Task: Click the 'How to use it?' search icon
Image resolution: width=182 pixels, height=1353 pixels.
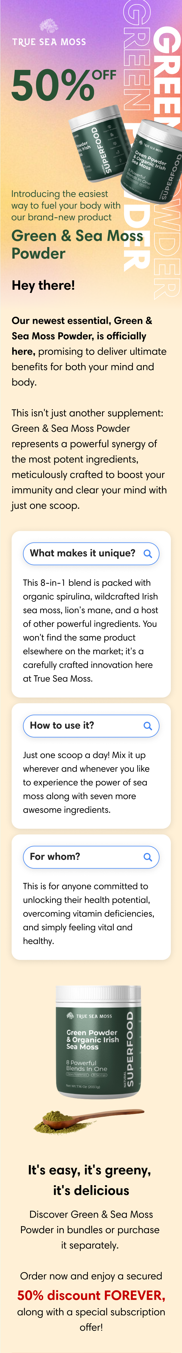Action: 148,726
